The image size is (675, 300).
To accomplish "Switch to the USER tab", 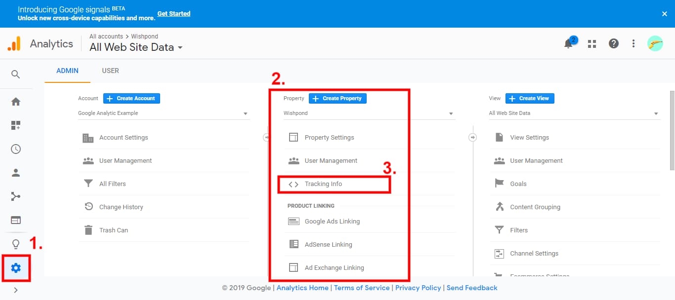I will (110, 71).
